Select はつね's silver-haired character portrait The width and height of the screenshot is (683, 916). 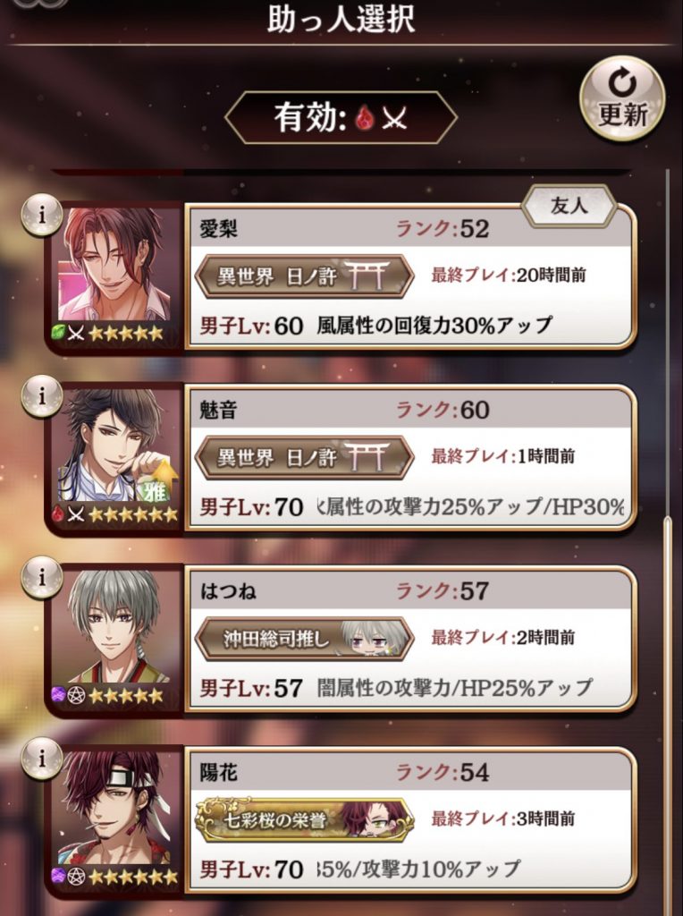(x=114, y=627)
